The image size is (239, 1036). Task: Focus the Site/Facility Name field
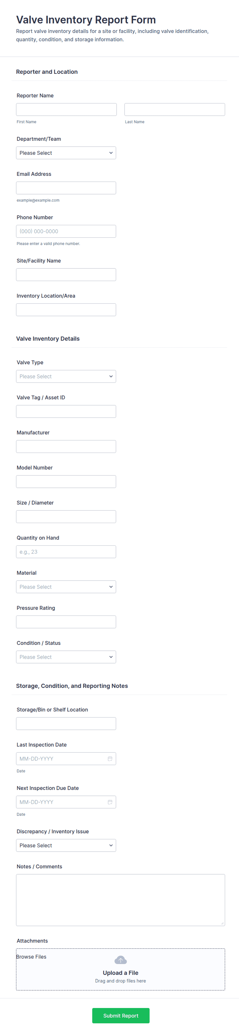66,275
